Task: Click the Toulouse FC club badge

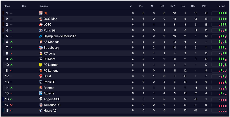Action: coord(41,105)
